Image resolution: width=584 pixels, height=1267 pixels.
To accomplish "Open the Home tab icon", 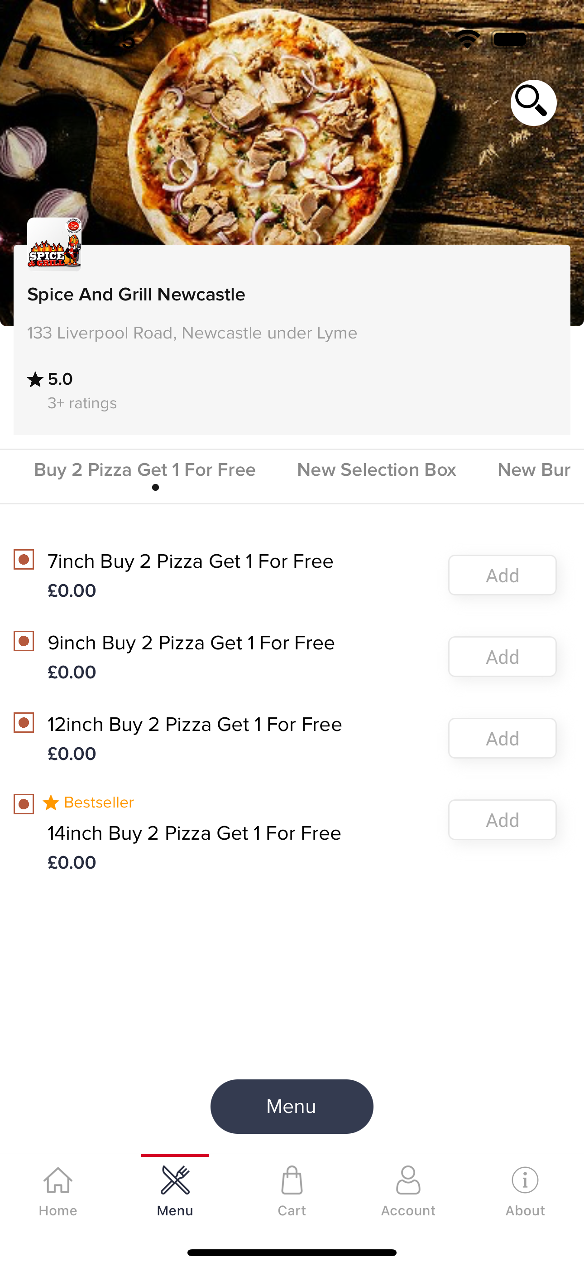I will pyautogui.click(x=58, y=1180).
